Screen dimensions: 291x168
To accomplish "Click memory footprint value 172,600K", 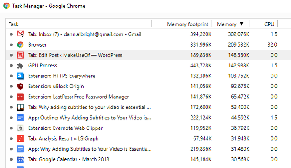I will pyautogui.click(x=201, y=107).
